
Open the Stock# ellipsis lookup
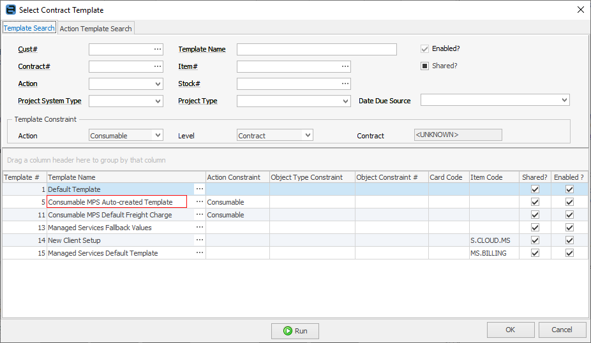pos(345,84)
